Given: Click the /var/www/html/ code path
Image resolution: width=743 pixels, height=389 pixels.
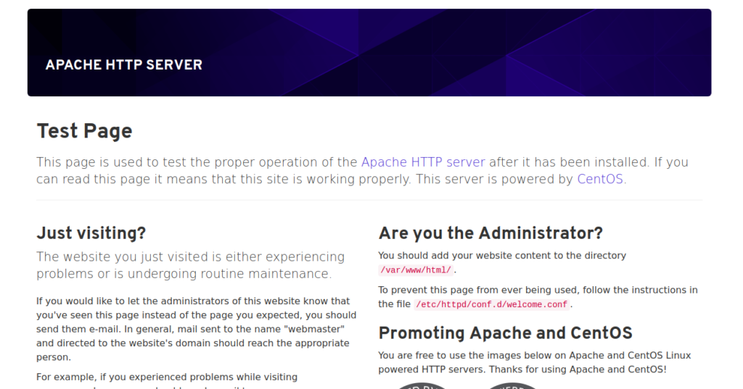Looking at the screenshot, I should tap(416, 270).
